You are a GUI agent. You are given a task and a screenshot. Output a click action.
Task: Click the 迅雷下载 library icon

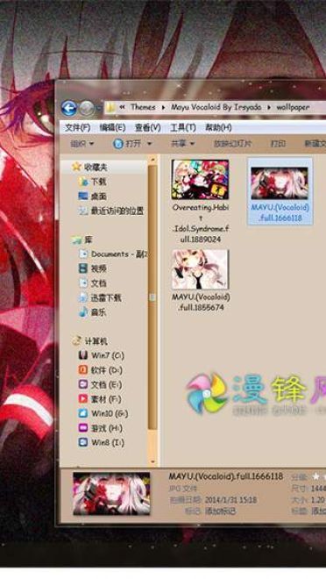tap(83, 297)
